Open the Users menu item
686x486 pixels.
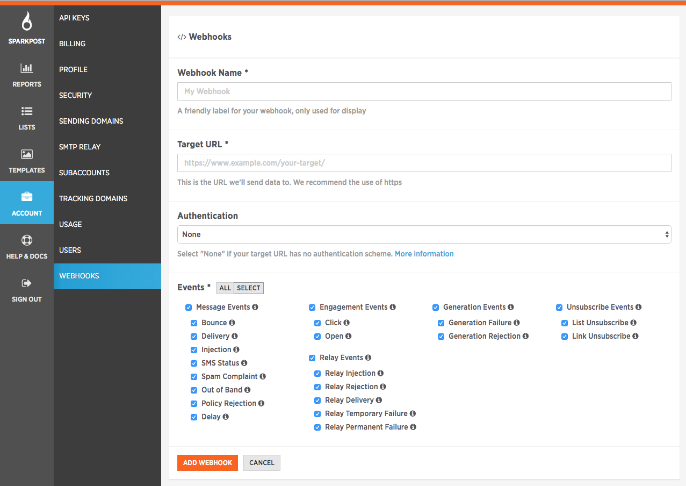point(107,250)
